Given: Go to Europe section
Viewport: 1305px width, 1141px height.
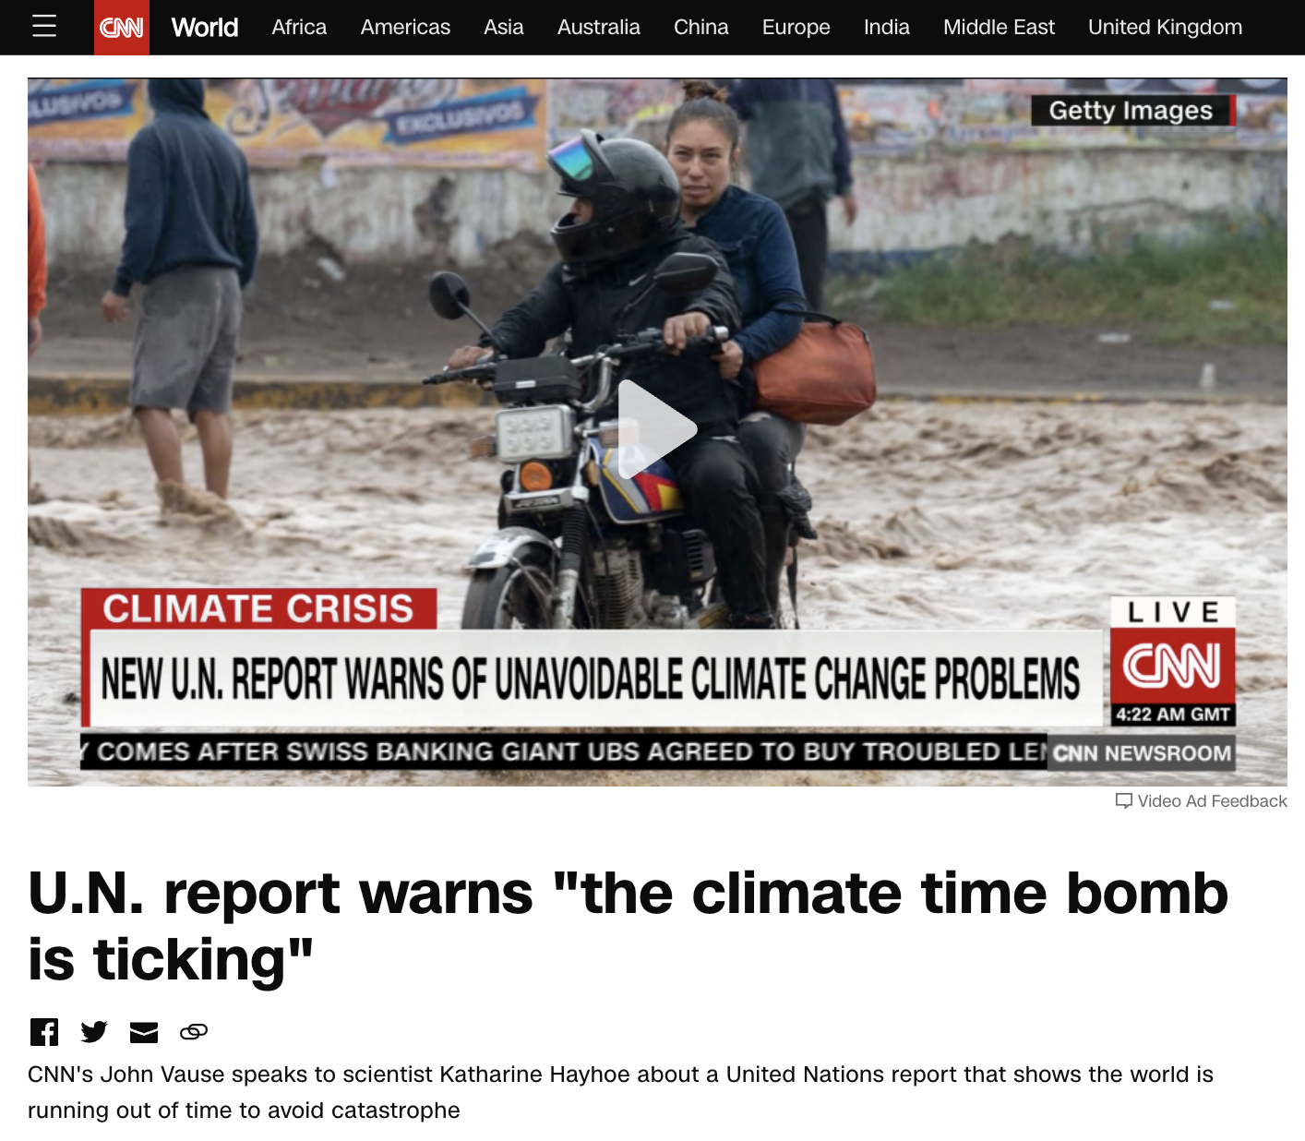Looking at the screenshot, I should click(796, 28).
